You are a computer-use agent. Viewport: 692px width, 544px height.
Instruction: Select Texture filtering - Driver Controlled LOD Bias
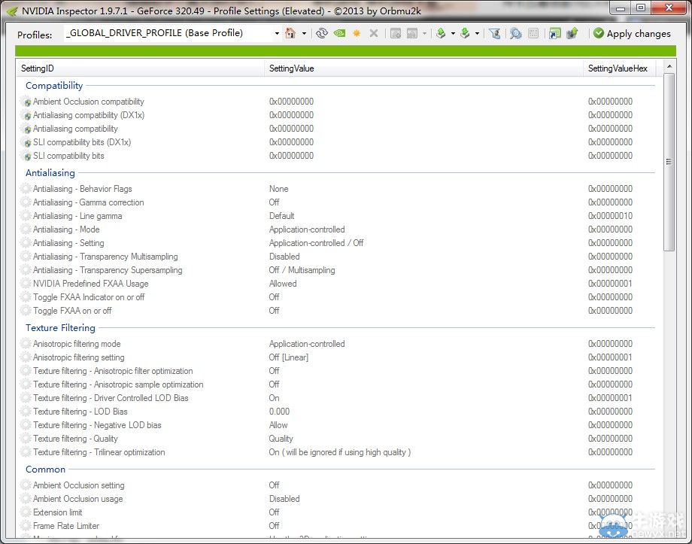coord(337,398)
